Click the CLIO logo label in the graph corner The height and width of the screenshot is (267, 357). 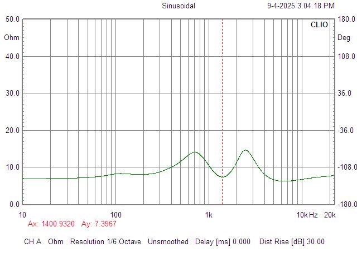[x=319, y=25]
